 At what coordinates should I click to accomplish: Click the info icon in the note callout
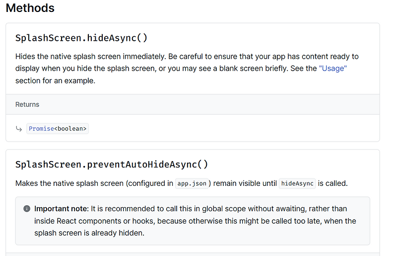27,209
